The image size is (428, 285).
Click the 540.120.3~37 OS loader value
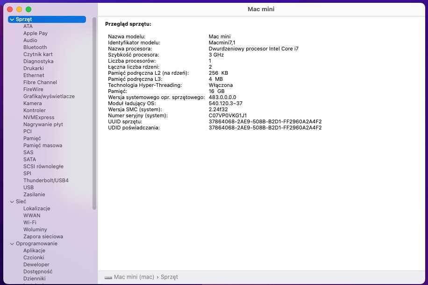[x=226, y=103]
